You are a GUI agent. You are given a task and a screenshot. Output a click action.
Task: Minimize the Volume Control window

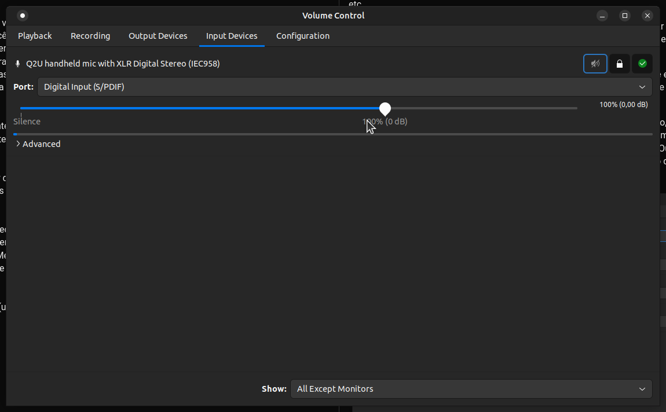click(602, 16)
